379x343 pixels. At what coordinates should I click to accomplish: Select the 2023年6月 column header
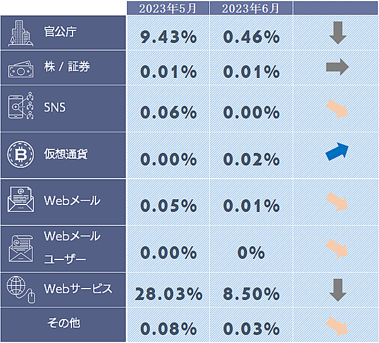click(x=251, y=8)
